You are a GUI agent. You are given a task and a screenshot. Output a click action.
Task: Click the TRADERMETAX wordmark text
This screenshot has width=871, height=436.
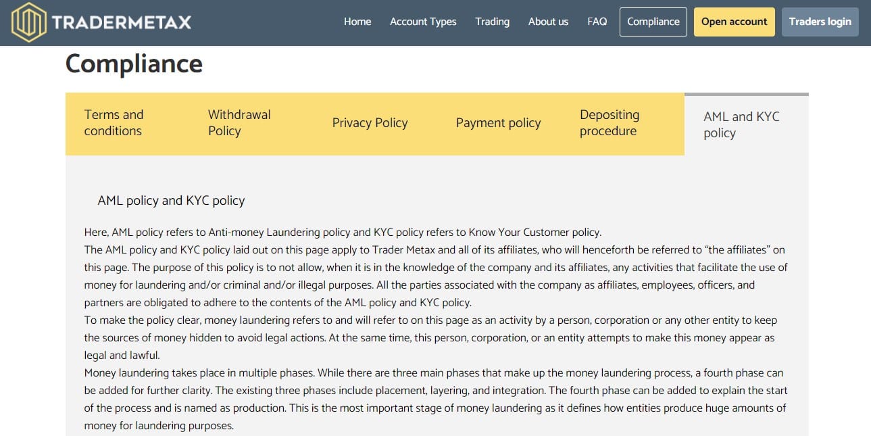122,22
